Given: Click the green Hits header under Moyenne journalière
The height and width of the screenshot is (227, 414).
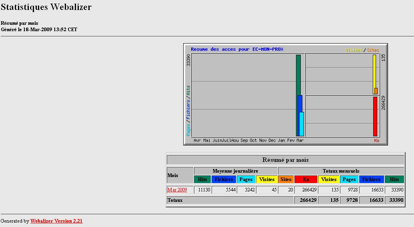Looking at the screenshot, I should [x=202, y=179].
